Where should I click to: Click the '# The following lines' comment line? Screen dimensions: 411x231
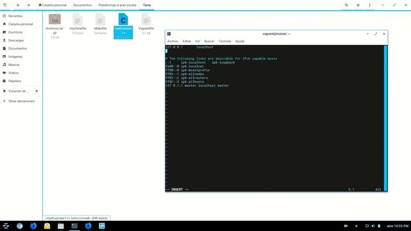pyautogui.click(x=221, y=58)
